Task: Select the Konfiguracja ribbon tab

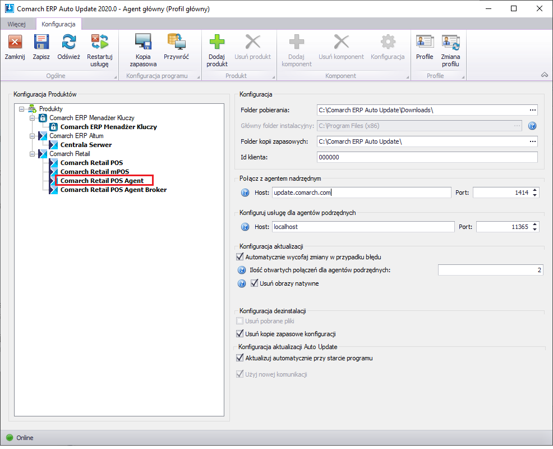Action: [58, 24]
